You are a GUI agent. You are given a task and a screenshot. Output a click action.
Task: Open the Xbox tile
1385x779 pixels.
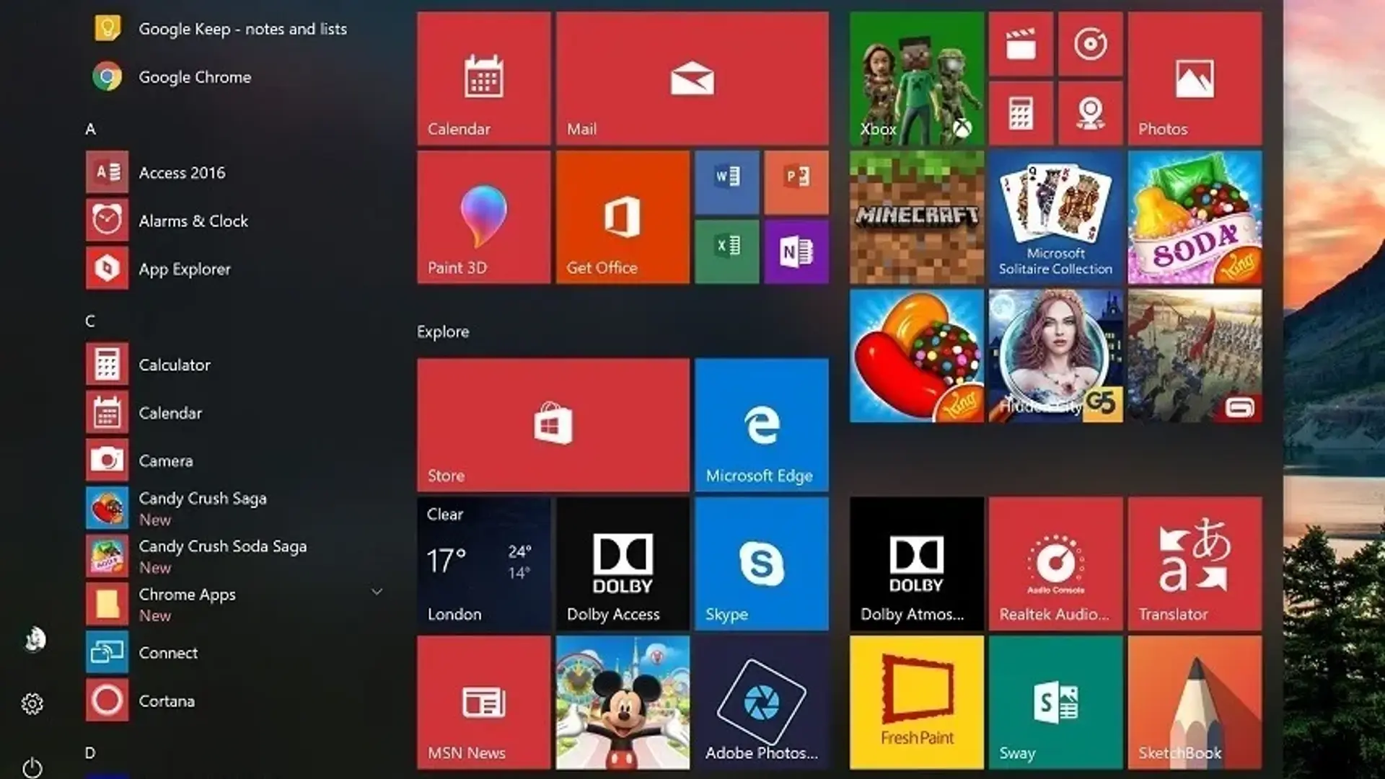pyautogui.click(x=917, y=78)
